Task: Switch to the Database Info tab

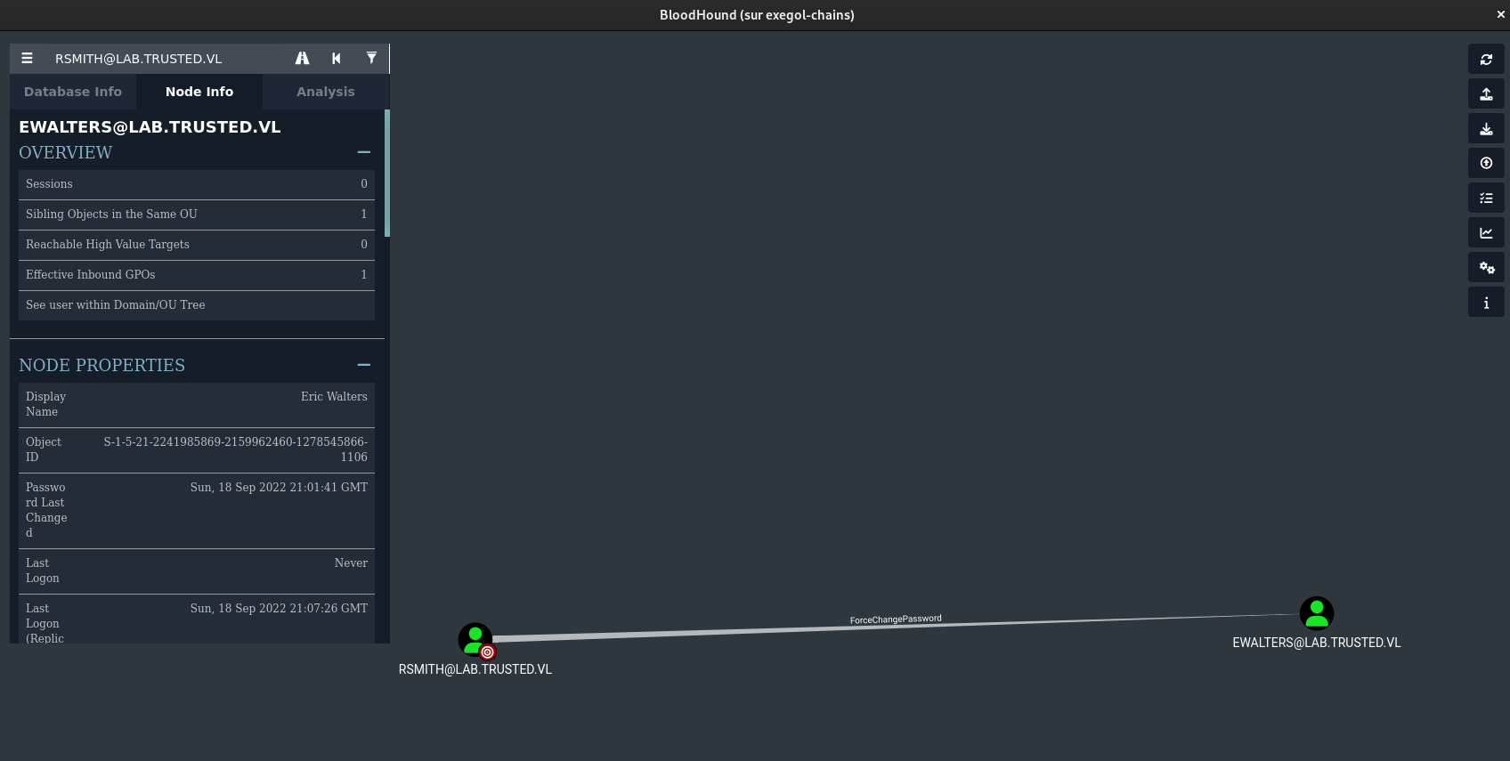Action: tap(73, 92)
